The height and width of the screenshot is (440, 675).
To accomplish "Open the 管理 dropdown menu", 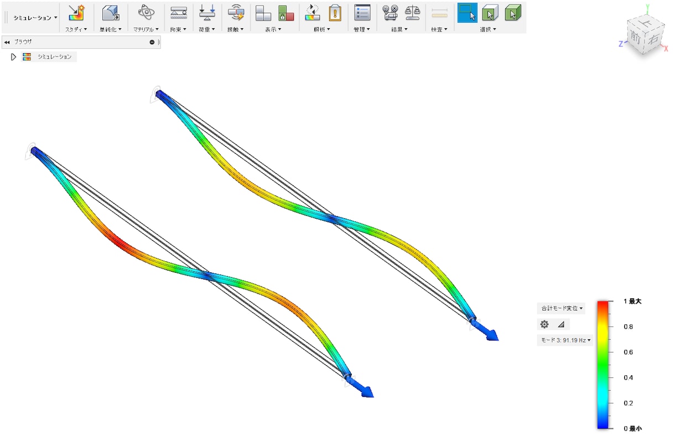I will click(x=362, y=29).
